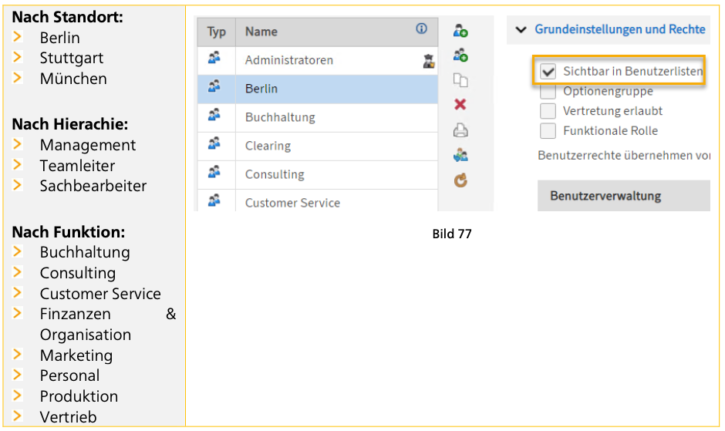Click München in the Standort list

pos(73,79)
